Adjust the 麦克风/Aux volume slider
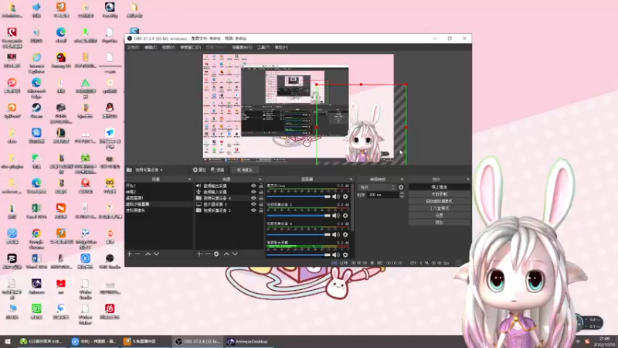 point(298,196)
